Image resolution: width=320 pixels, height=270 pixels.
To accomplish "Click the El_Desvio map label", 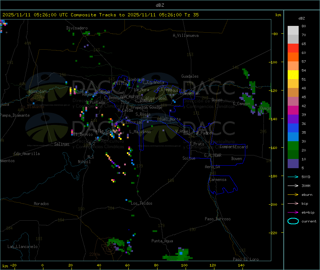I will click(83, 134).
